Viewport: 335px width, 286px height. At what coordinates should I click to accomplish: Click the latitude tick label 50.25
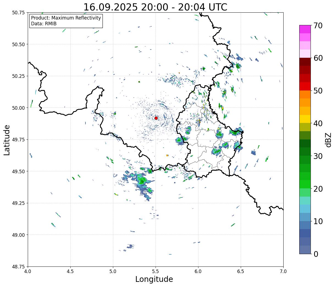(x=18, y=76)
